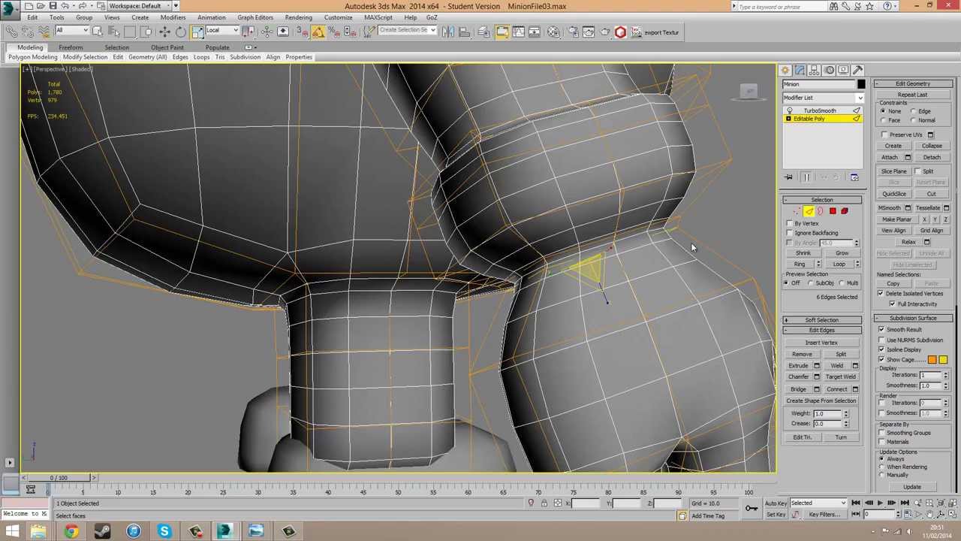This screenshot has width=961, height=541.
Task: Activate the Select and Move tool
Action: (x=164, y=32)
